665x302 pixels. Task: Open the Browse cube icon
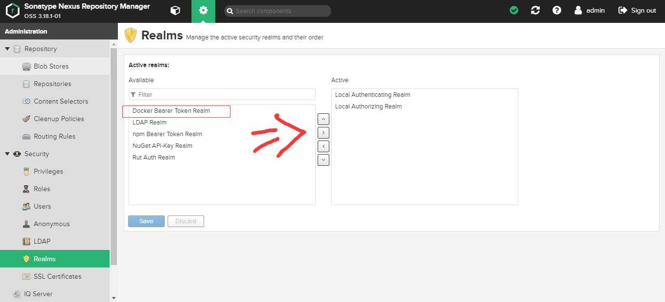175,11
